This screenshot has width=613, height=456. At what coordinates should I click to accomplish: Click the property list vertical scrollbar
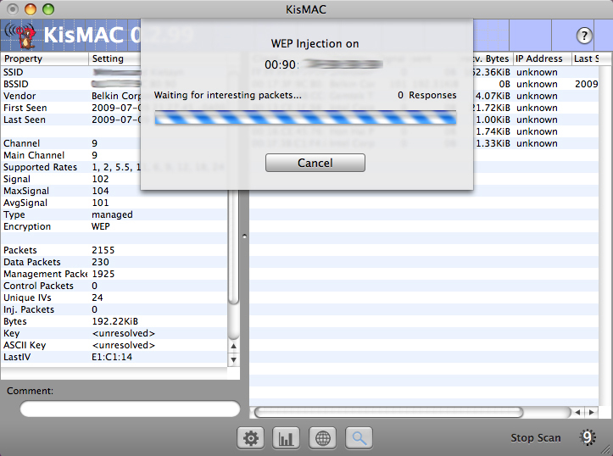tap(233, 247)
